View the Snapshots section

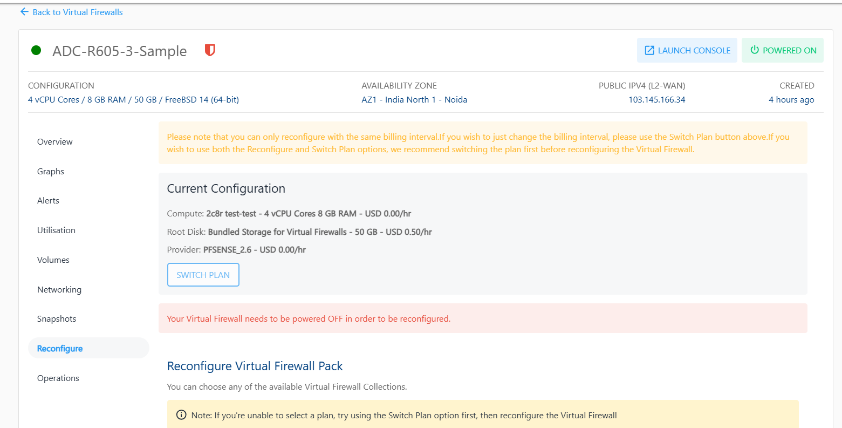click(x=57, y=319)
